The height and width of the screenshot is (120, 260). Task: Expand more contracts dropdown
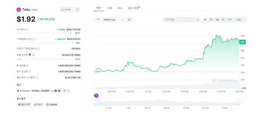pyautogui.click(x=67, y=91)
